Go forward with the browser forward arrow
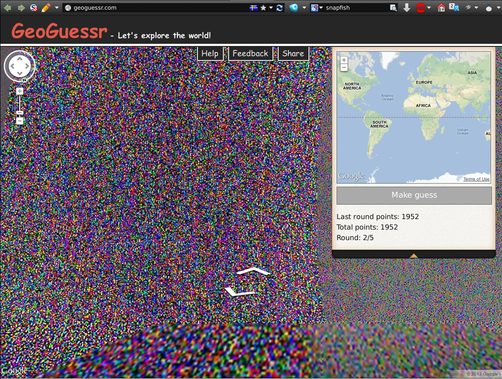Viewport: 502px width, 379px height. coord(21,8)
